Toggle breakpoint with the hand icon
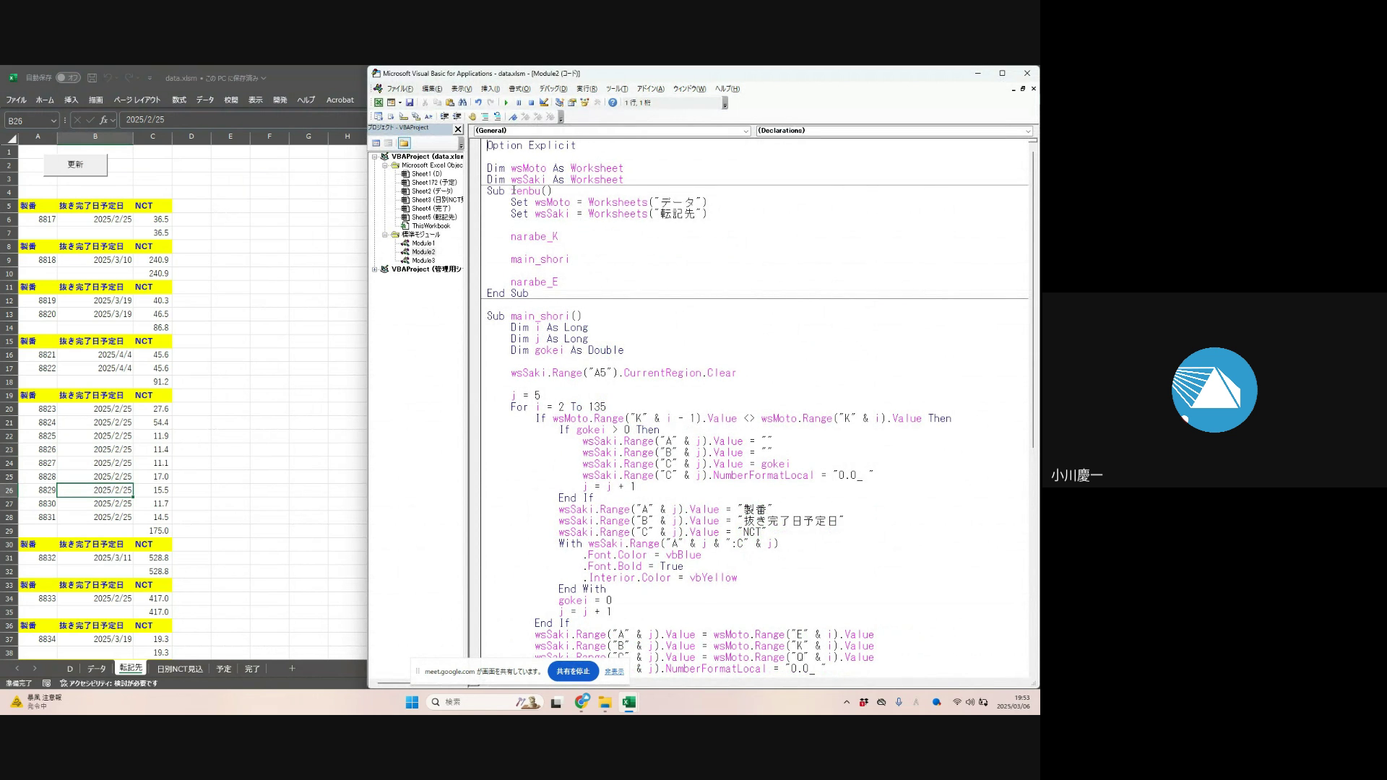Screen dimensions: 1387x780 point(472,116)
